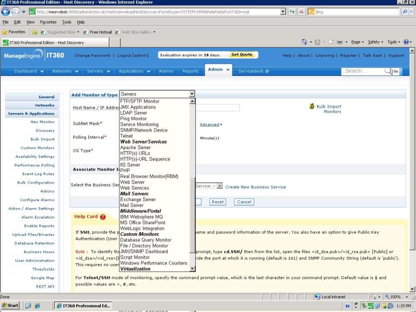This screenshot has height=312, width=416.
Task: Click the blue IE Help question icon
Action: [x=406, y=42]
